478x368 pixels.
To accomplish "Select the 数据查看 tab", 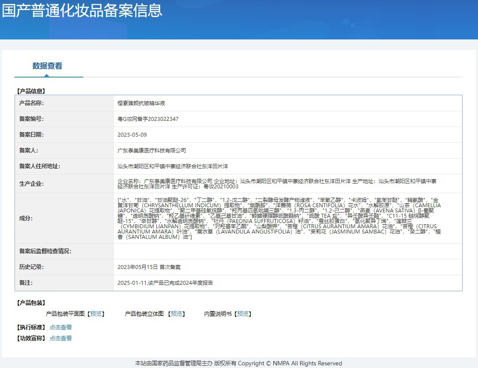I will [47, 66].
